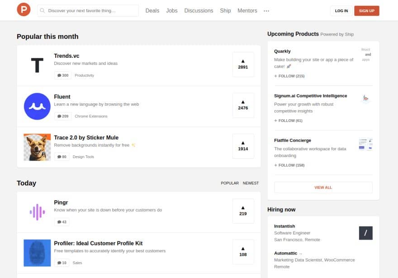Open Trace 2.0 80 comments
The width and height of the screenshot is (398, 278).
pos(62,157)
